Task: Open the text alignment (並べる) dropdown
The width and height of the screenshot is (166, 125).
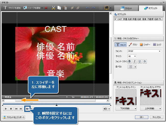Action: pos(132,67)
